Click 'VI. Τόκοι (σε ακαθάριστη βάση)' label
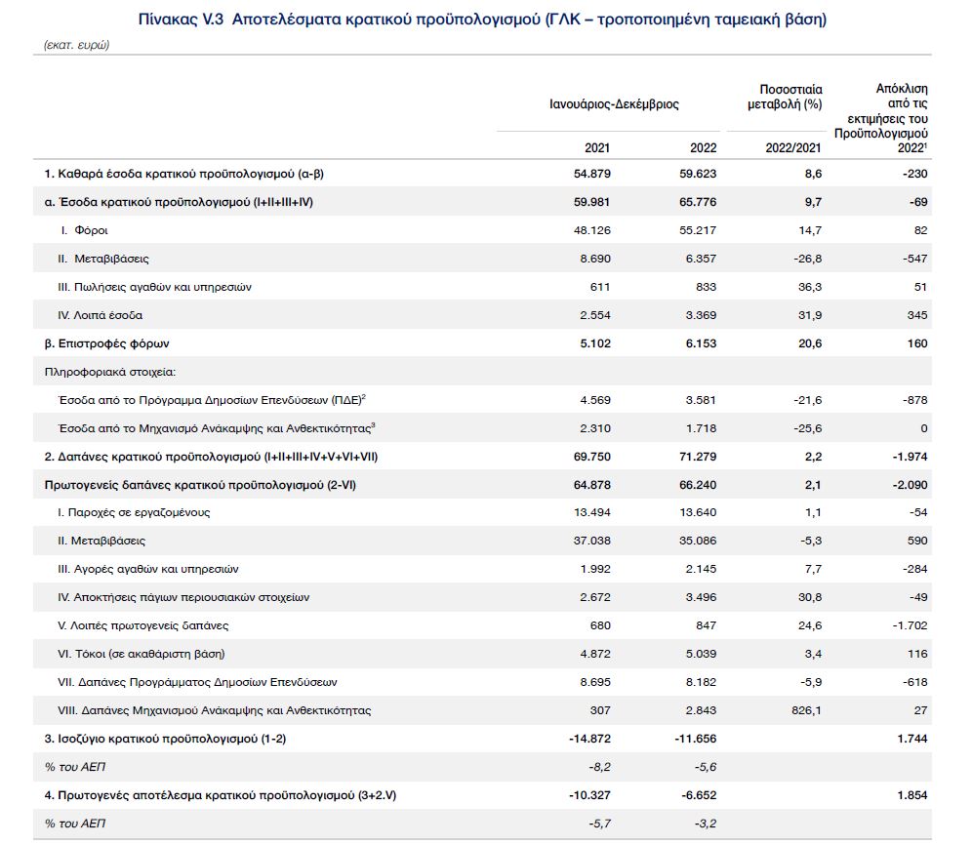Viewport: 972px width, 844px height. pyautogui.click(x=148, y=655)
